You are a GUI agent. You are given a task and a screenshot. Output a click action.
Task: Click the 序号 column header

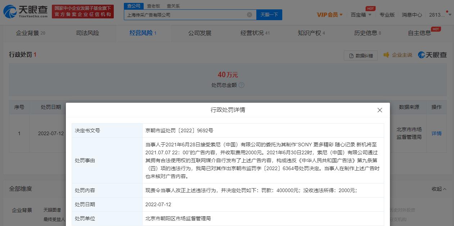click(x=19, y=107)
